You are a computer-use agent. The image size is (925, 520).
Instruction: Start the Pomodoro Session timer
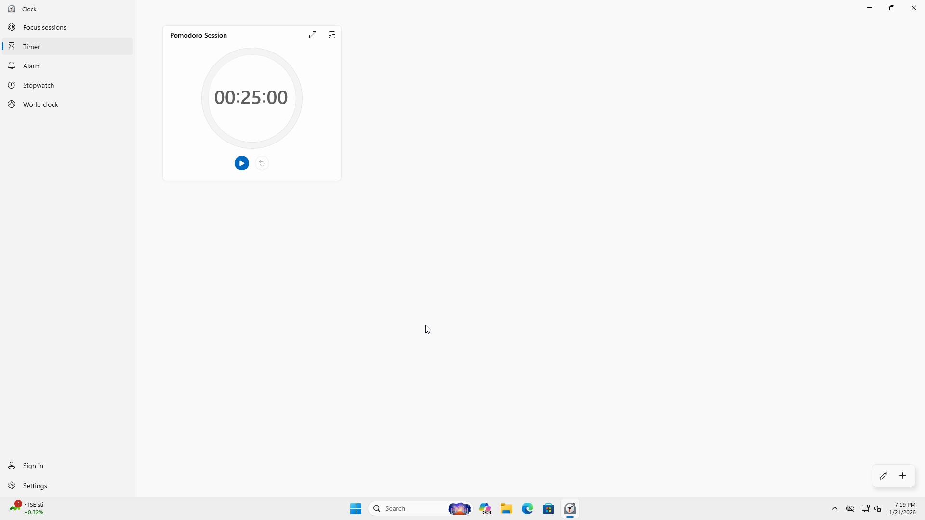(x=241, y=163)
